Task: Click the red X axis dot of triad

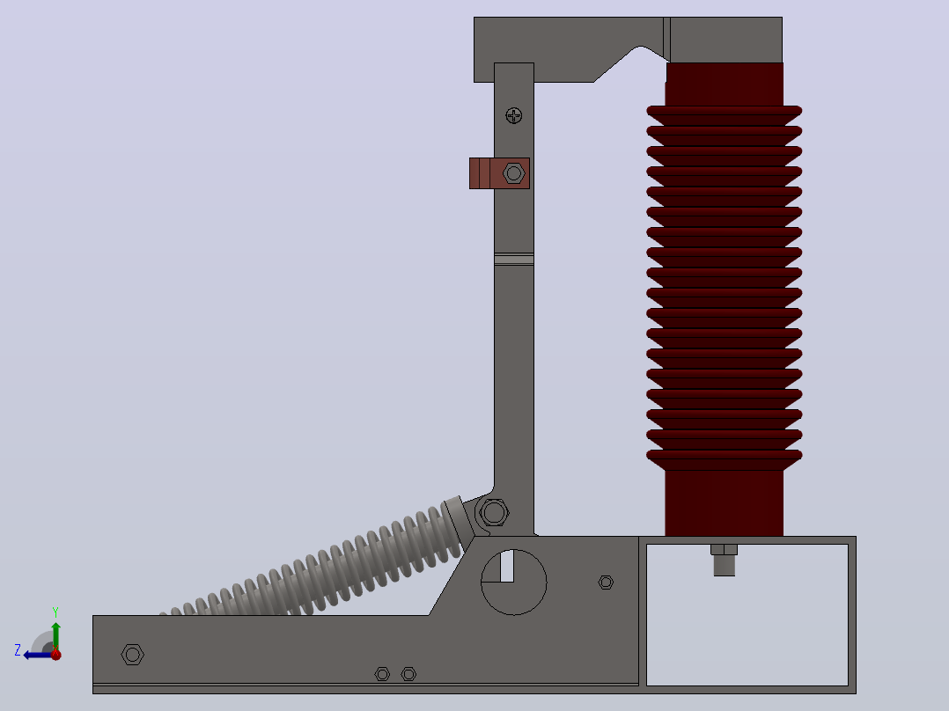Action: (x=56, y=655)
